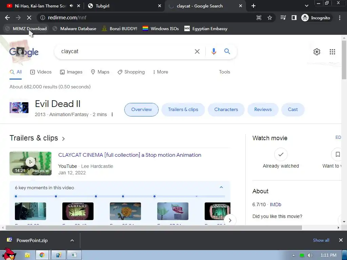The image size is (347, 260).
Task: Open Evil Dead II thumbnail image
Action: (x=19, y=108)
